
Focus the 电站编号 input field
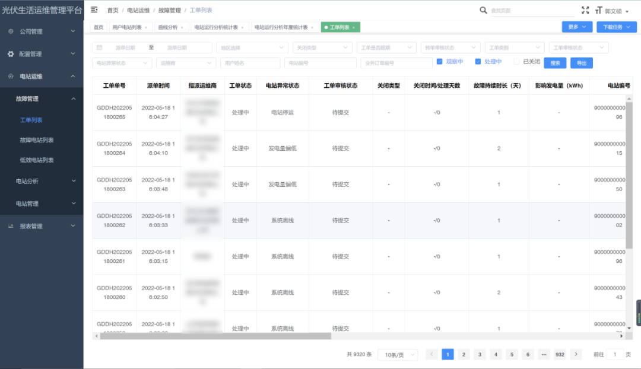(320, 63)
